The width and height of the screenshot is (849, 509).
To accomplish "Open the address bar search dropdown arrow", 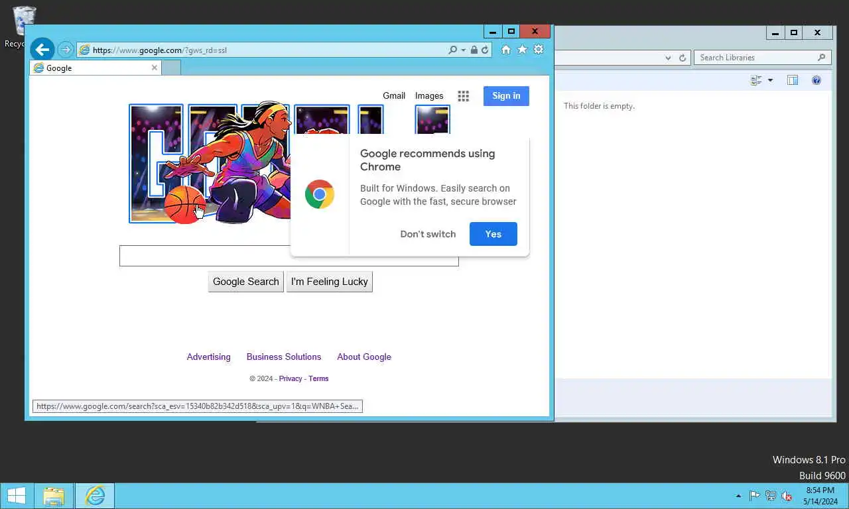I will (462, 50).
